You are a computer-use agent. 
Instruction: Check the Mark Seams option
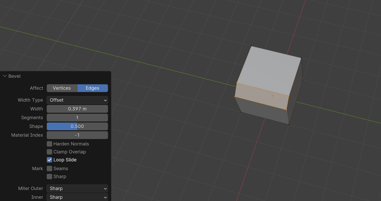point(49,168)
